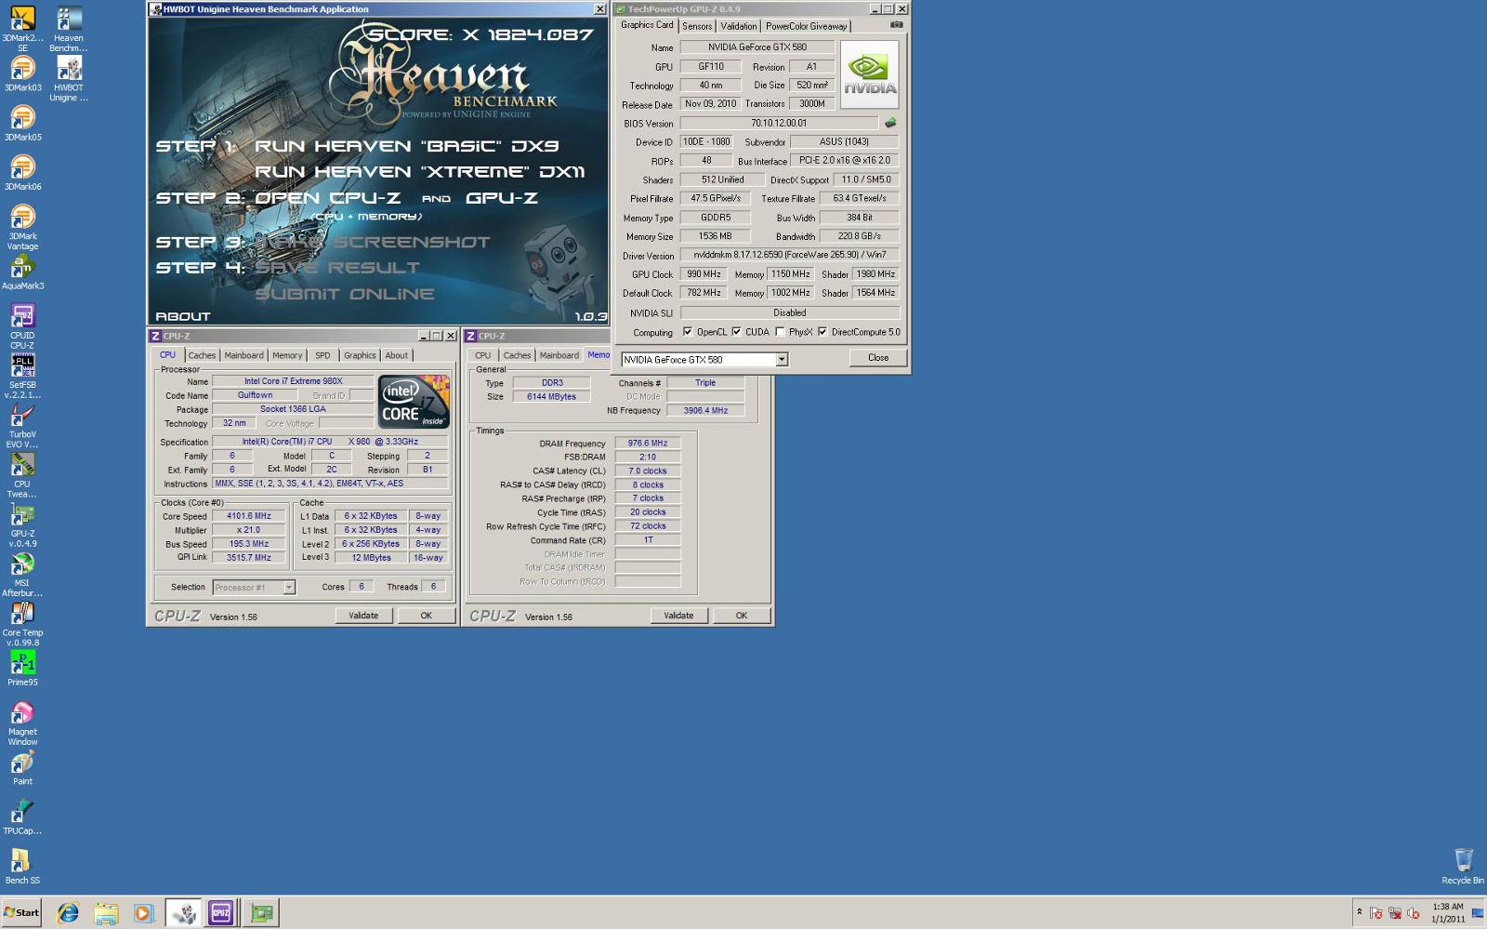Click Submit Online in Heaven Benchmark

[x=345, y=294]
